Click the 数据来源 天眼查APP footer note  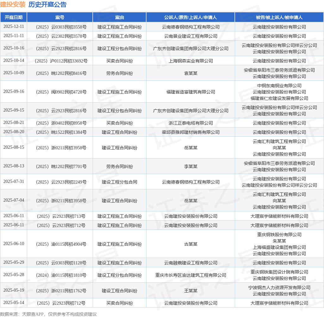coord(48,314)
